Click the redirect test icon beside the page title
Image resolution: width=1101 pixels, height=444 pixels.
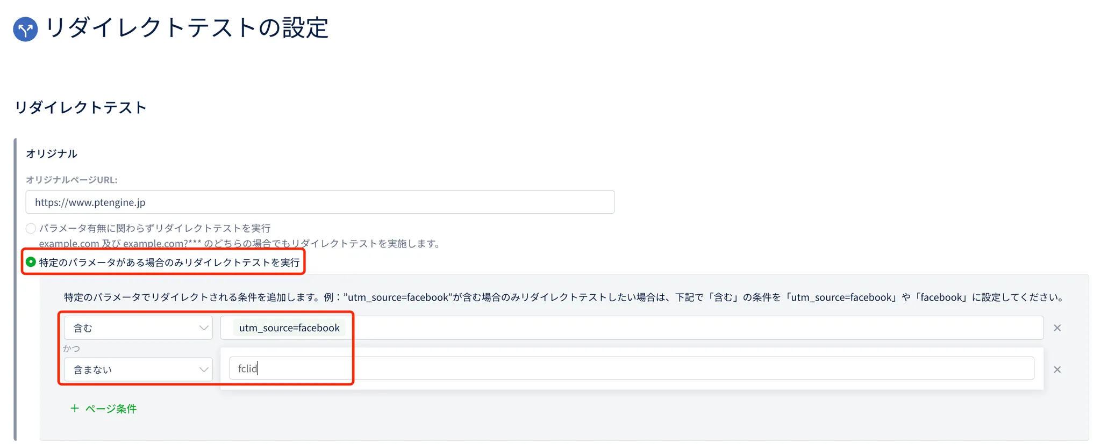(25, 29)
